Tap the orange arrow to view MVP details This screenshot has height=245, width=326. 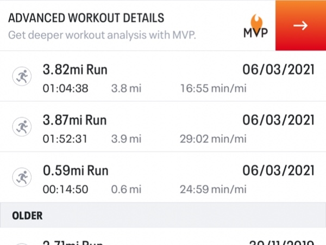coord(300,26)
